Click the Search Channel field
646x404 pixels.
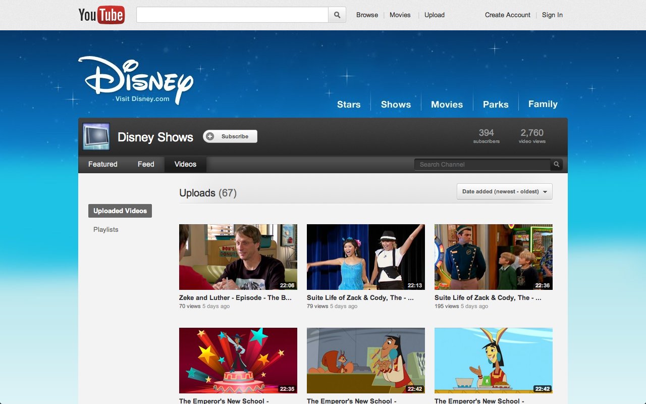pyautogui.click(x=482, y=165)
